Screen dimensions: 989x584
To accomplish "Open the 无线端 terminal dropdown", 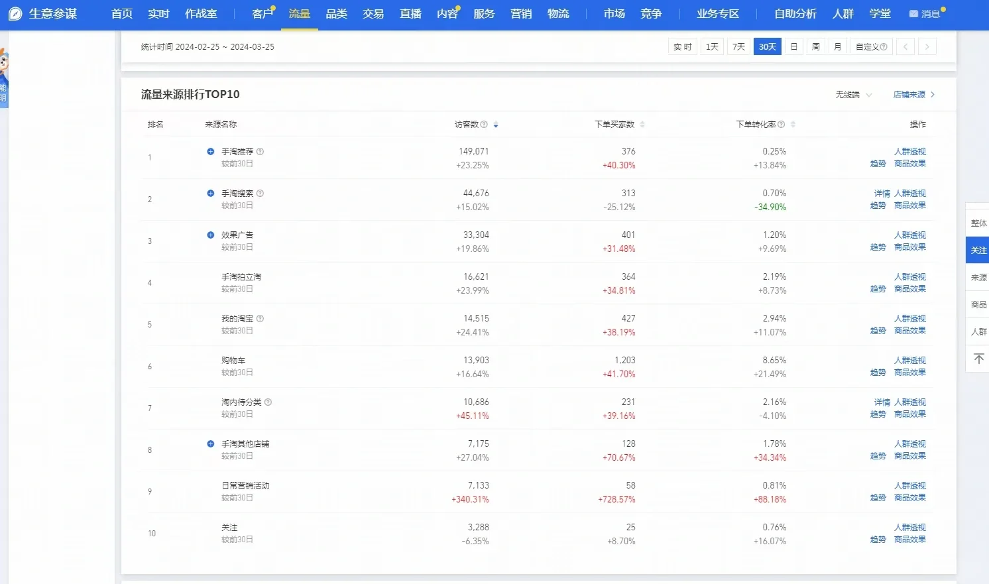I will point(852,94).
